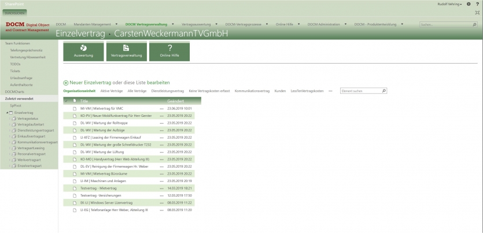This screenshot has height=233, width=483.
Task: Click the bearbeiten link to edit list
Action: (158, 83)
